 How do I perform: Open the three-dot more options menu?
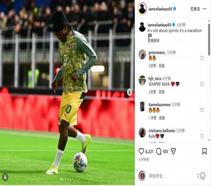pos(204,9)
